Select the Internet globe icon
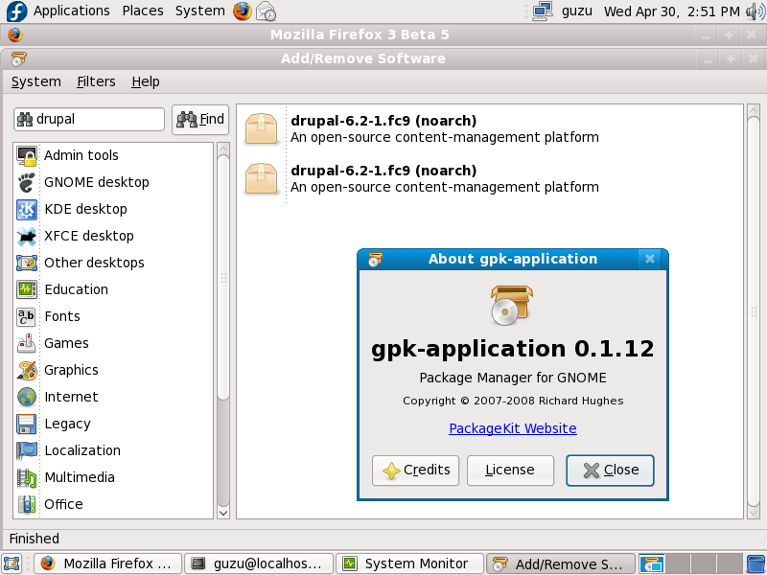767x575 pixels. tap(27, 397)
